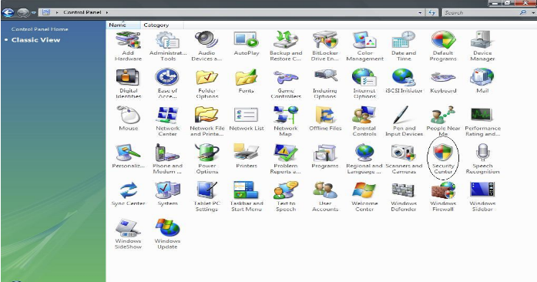
Task: Open recent pages dropdown beside forward button
Action: tap(34, 12)
